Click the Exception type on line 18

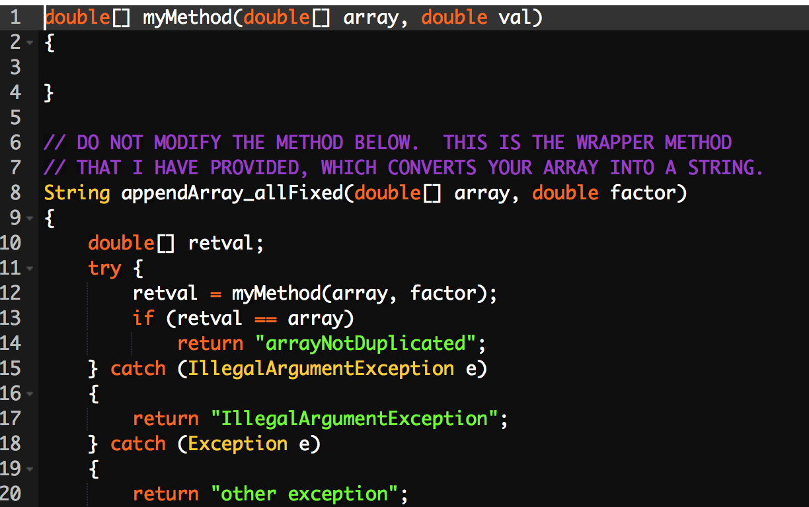237,444
